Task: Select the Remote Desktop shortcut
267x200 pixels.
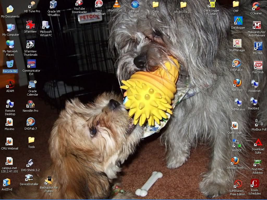Action: click(10, 104)
